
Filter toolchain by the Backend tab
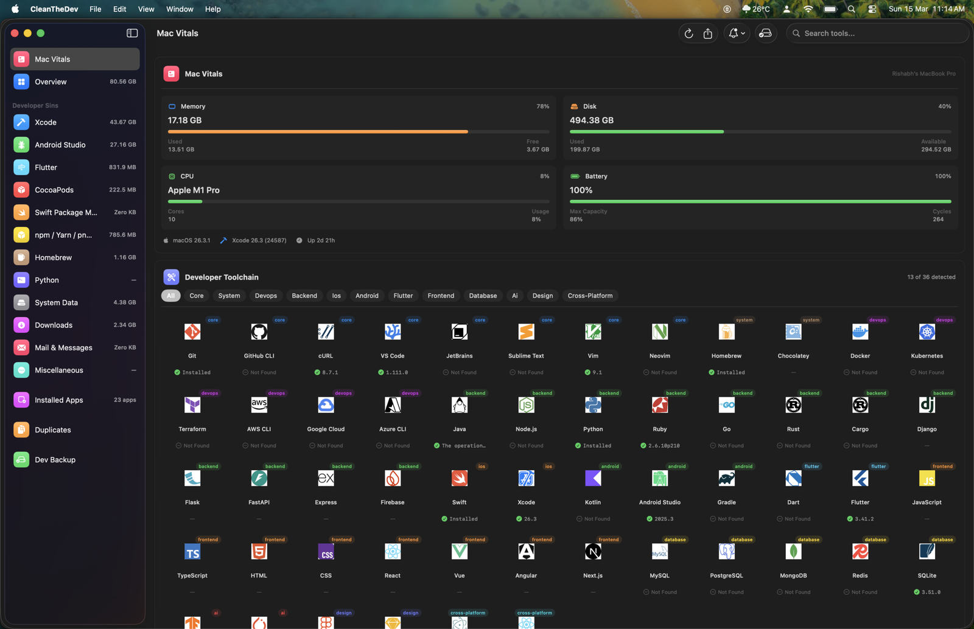pyautogui.click(x=304, y=296)
